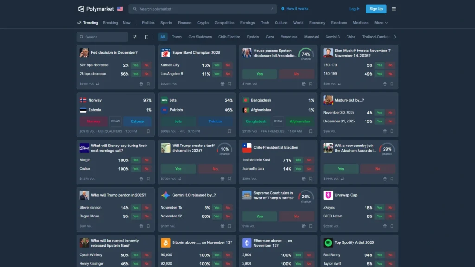The image size is (475, 267).
Task: Click the bookmarks filter icon beside search
Action: (147, 37)
